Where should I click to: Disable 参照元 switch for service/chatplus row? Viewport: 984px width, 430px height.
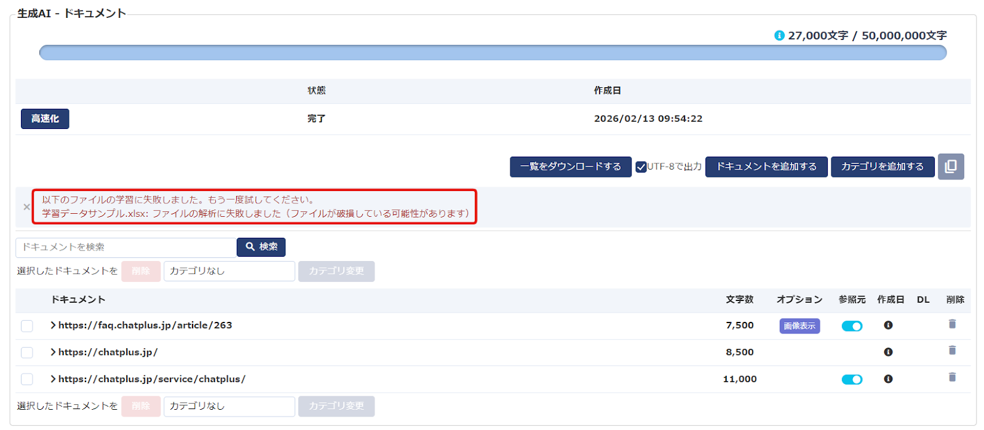point(852,380)
